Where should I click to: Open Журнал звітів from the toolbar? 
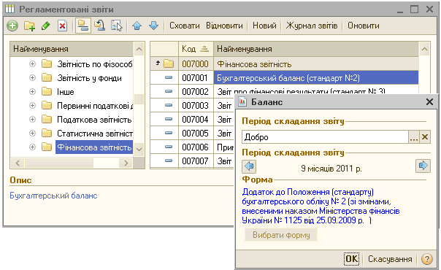click(x=312, y=26)
